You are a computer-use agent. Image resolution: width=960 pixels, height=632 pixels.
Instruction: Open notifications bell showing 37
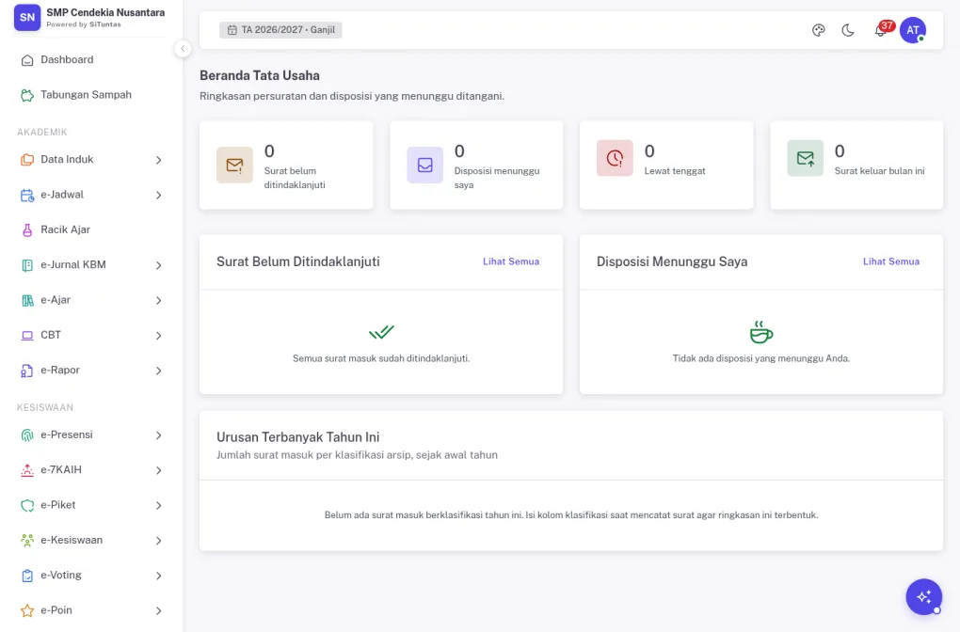[x=881, y=30]
